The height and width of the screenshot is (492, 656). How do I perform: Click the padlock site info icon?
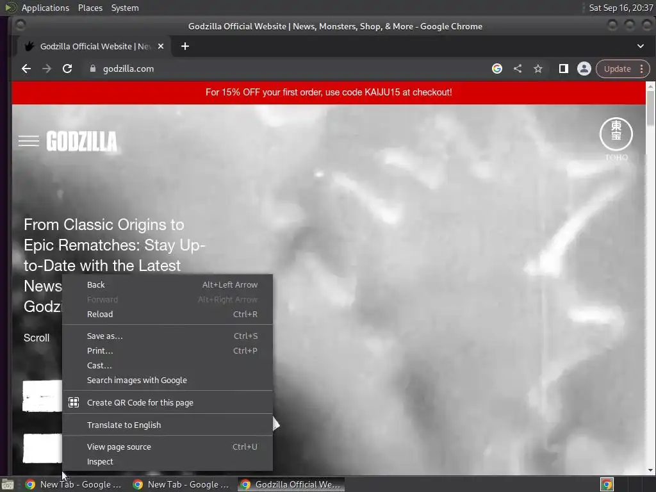[x=93, y=69]
